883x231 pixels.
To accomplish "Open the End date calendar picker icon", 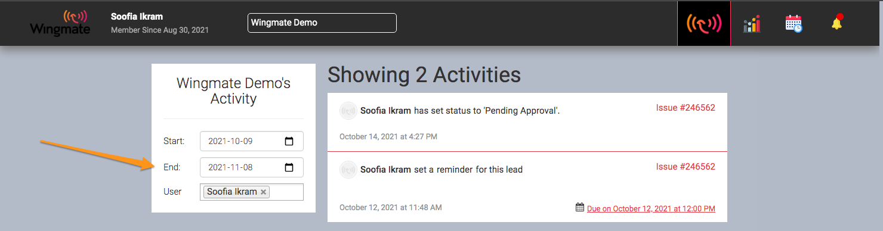I will pyautogui.click(x=289, y=168).
